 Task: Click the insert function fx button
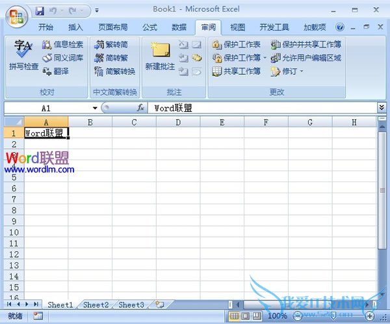(140, 108)
